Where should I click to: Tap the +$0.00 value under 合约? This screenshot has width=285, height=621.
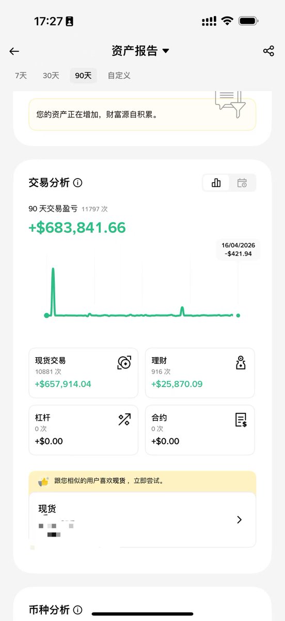tap(165, 441)
